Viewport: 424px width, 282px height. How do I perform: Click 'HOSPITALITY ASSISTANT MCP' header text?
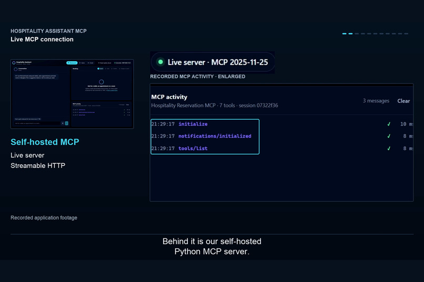49,31
